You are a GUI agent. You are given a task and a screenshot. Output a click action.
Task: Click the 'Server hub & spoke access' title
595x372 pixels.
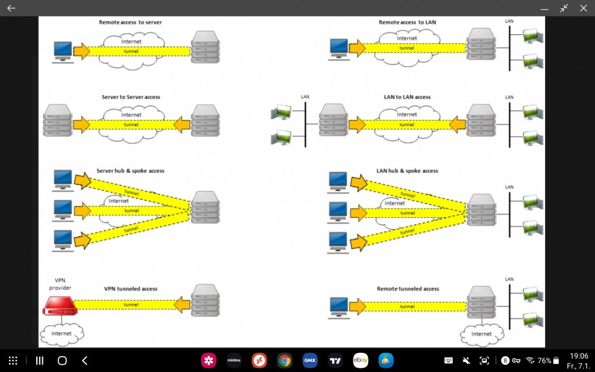tap(130, 171)
